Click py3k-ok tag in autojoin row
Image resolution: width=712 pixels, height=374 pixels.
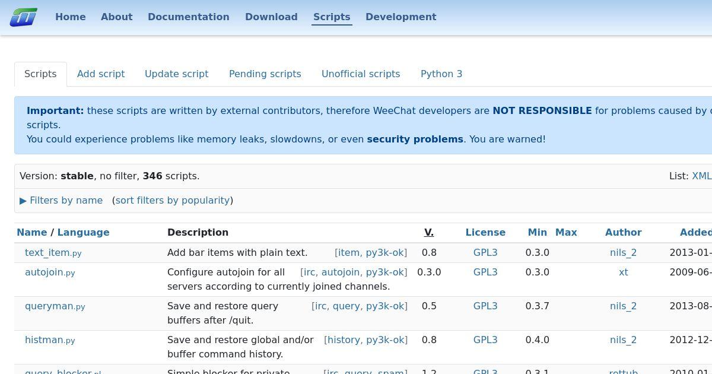385,272
